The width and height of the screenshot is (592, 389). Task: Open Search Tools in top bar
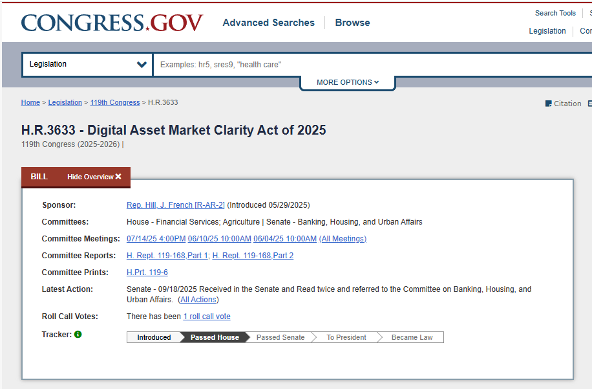click(555, 13)
